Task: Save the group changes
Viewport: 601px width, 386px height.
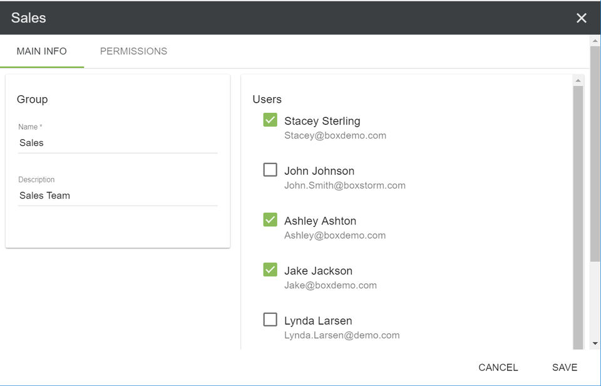Action: pyautogui.click(x=565, y=368)
